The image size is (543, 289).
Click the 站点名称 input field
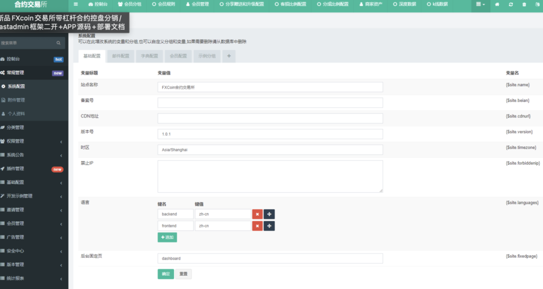click(x=270, y=87)
